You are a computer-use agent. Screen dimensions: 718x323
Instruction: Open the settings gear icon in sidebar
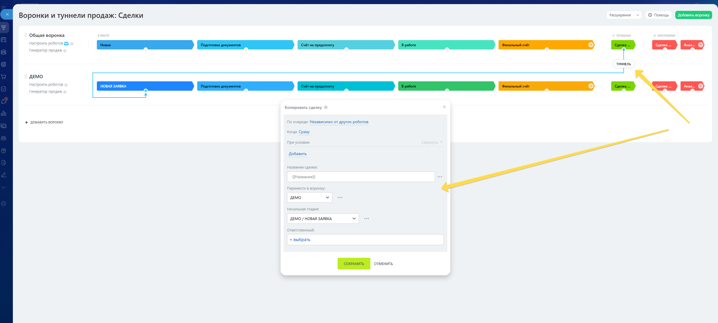(x=4, y=204)
